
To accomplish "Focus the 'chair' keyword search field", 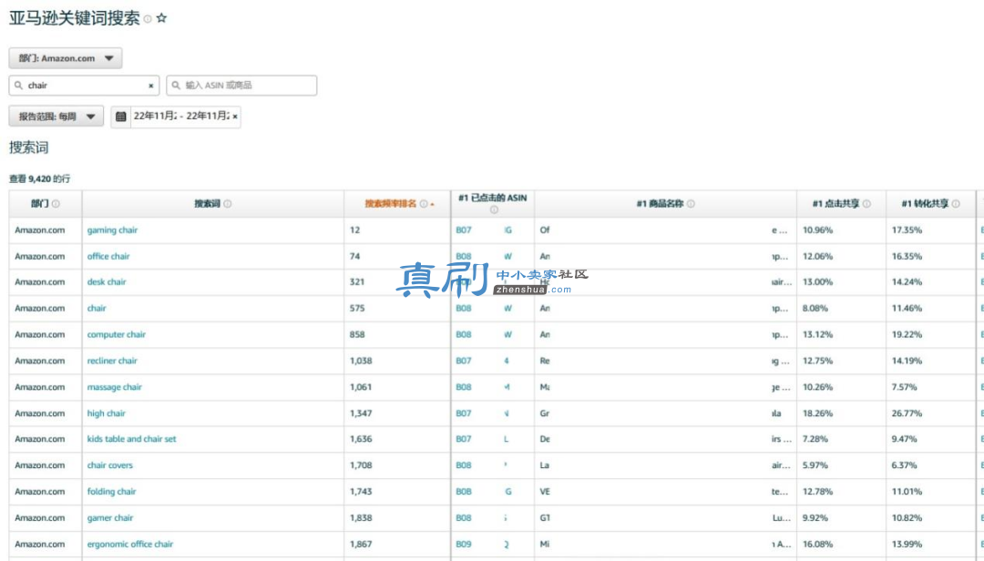I will (x=84, y=86).
